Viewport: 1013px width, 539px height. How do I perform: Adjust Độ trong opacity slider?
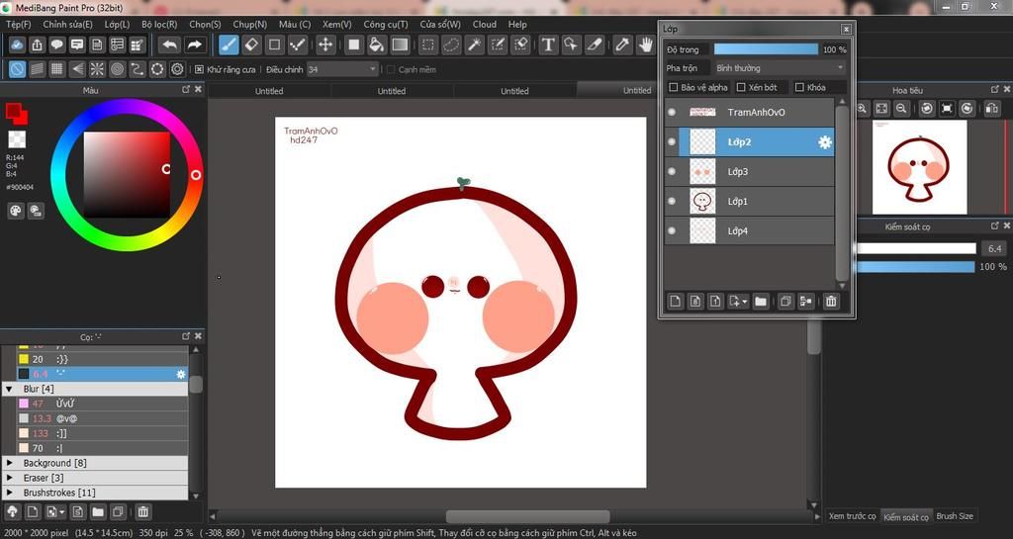click(x=766, y=49)
